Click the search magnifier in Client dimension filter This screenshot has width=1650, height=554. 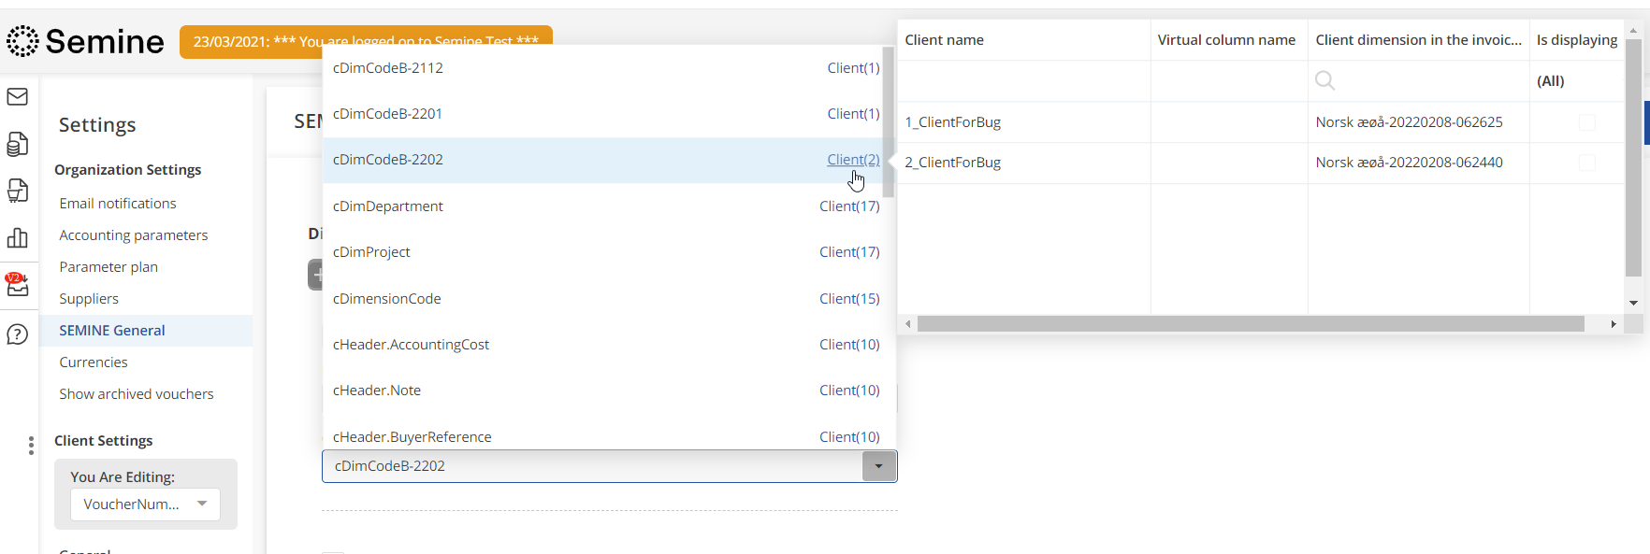tap(1324, 80)
